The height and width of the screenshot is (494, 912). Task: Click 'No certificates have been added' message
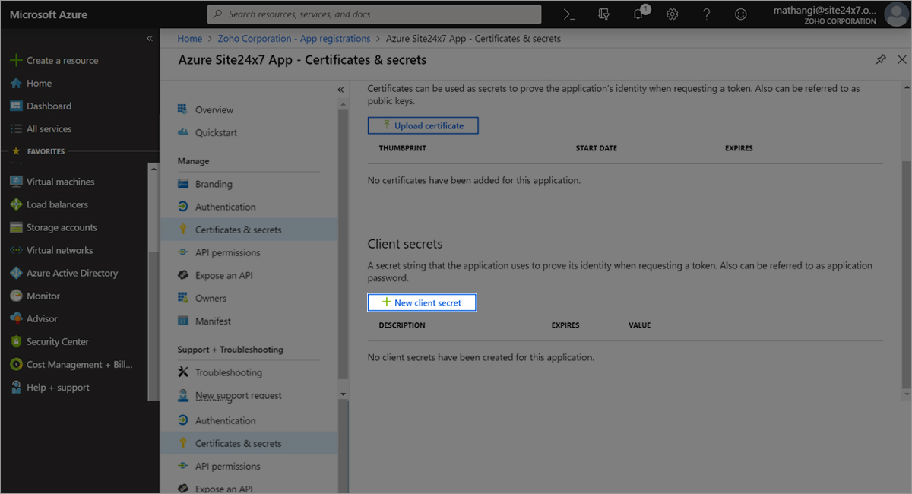tap(474, 181)
